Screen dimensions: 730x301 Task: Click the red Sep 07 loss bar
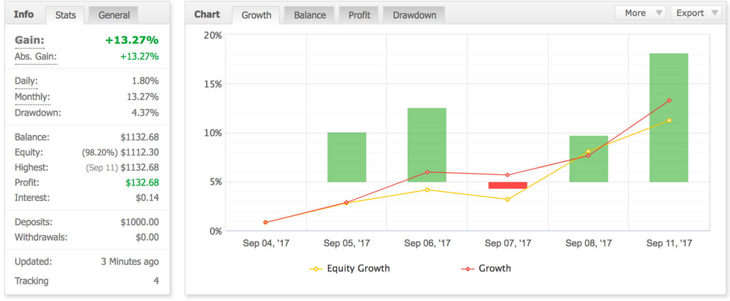tap(508, 185)
